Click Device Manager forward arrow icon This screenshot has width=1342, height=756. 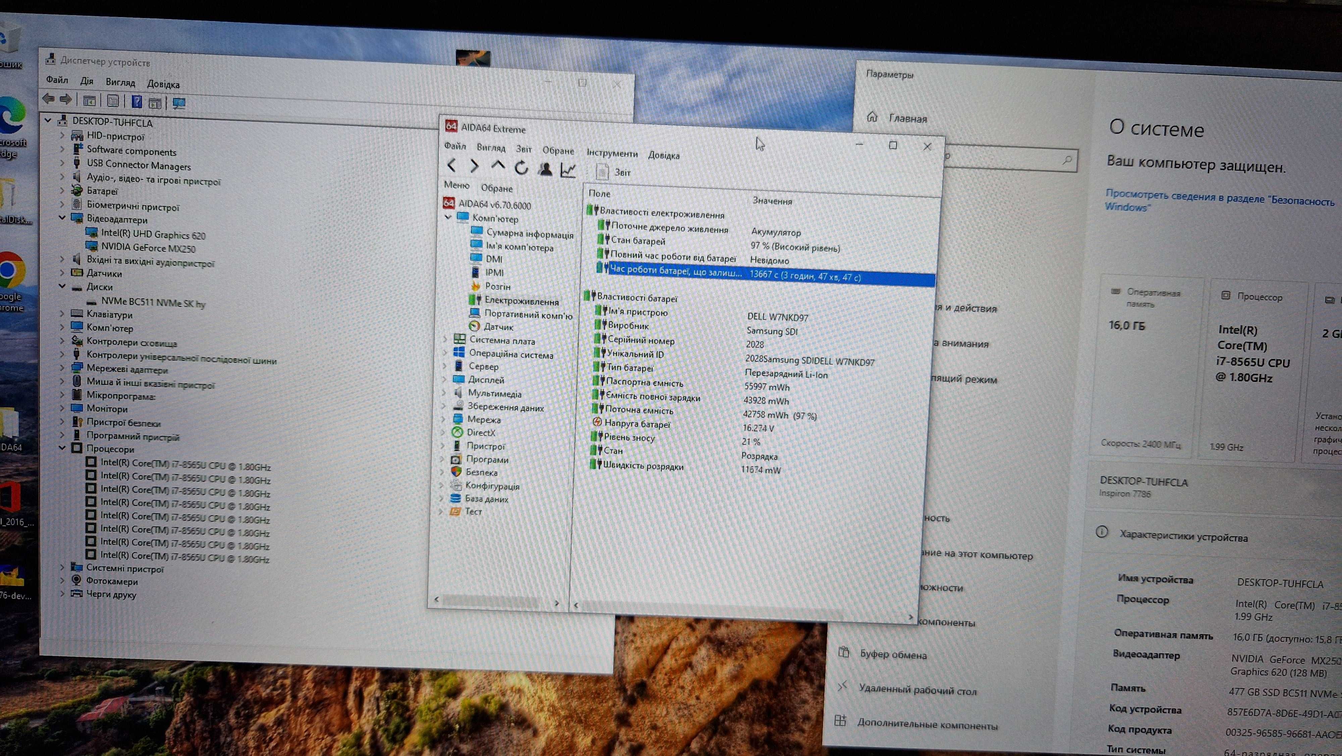point(66,99)
